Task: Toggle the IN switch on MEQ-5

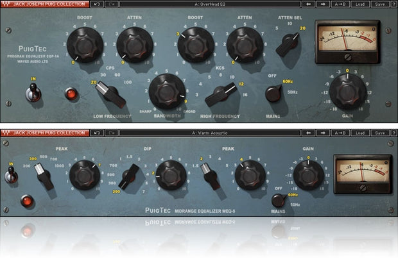Action: click(11, 175)
